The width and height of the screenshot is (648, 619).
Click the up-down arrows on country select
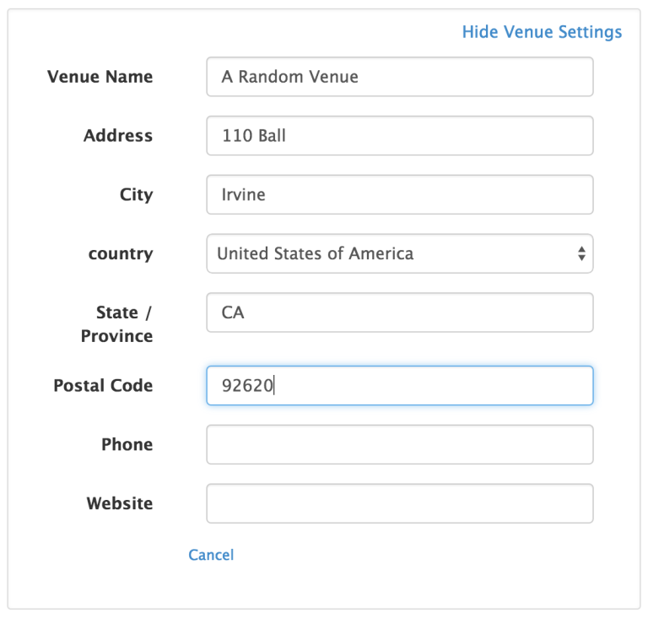tap(581, 253)
